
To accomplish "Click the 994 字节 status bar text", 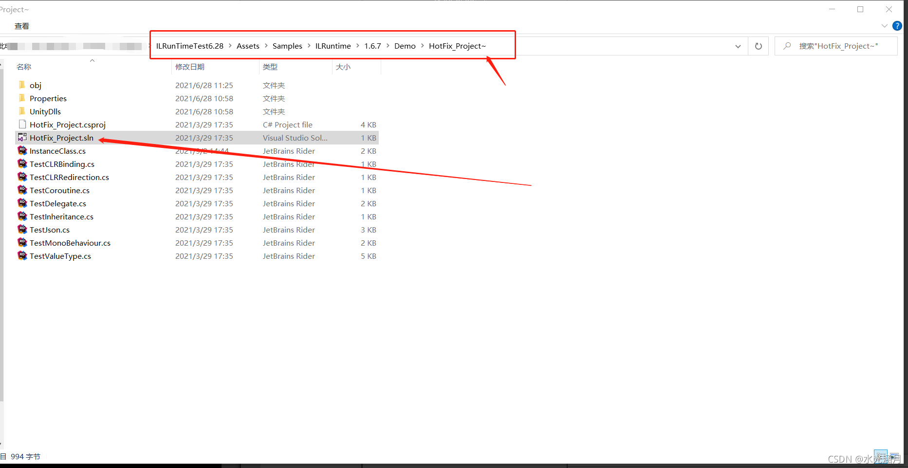I will (25, 456).
